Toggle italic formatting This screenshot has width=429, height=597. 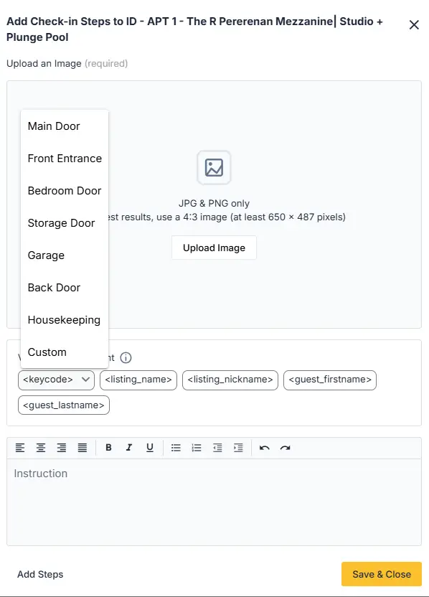pos(129,448)
